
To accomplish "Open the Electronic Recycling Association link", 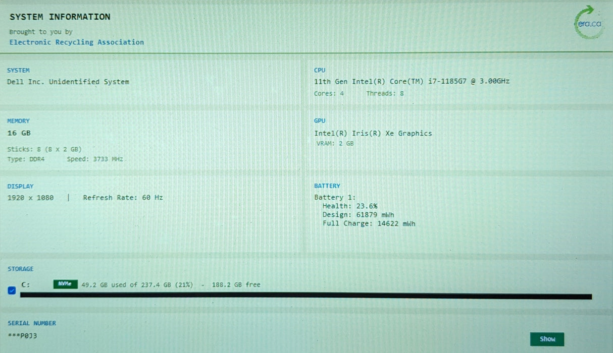I will coord(77,42).
